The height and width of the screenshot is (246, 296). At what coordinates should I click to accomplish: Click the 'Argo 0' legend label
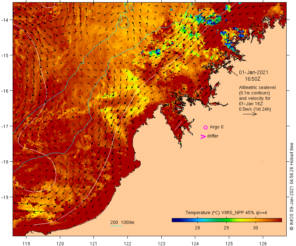[x=217, y=127]
